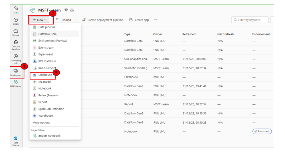
Task: Click refreshed time 21/12/23, 19:58:56
Action: pos(194,113)
